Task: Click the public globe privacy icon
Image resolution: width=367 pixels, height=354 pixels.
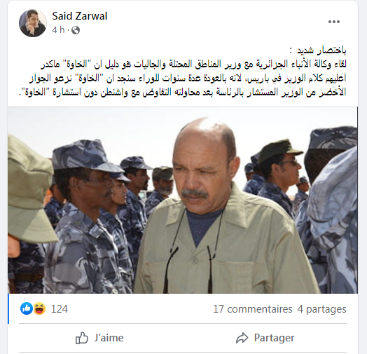Action: [76, 30]
